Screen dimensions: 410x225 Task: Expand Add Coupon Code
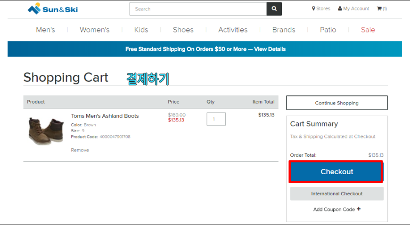click(x=337, y=209)
